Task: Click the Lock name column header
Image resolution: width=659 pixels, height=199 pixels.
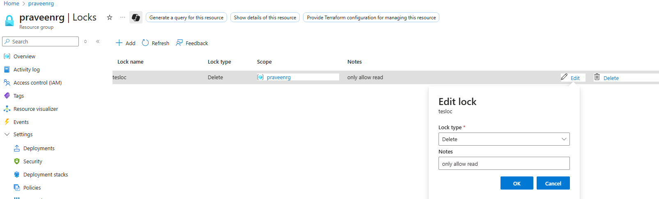Action: click(131, 62)
